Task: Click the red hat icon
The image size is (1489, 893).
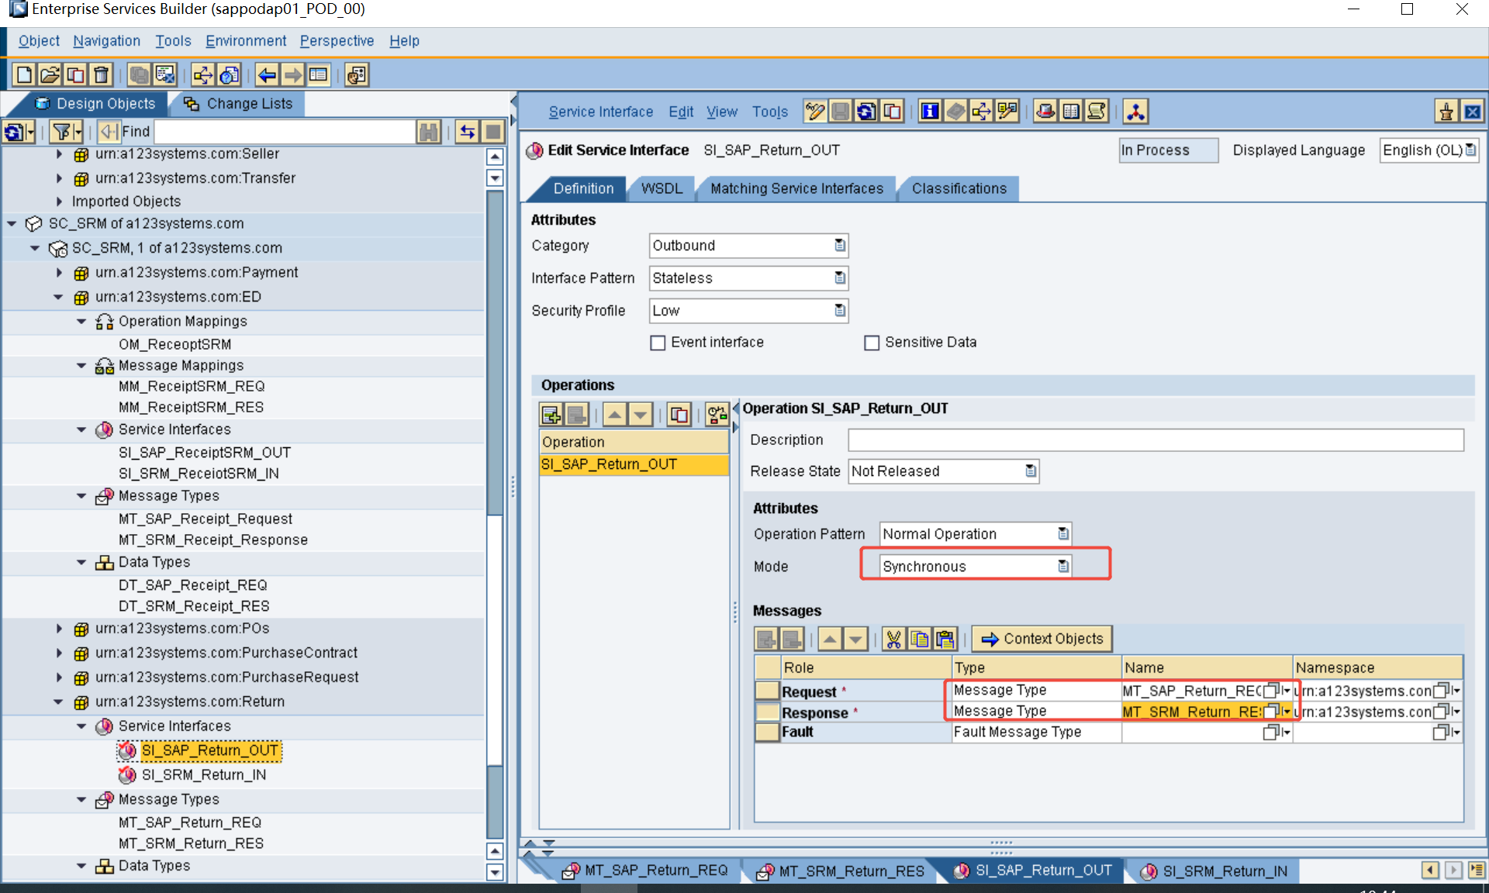Action: pyautogui.click(x=1045, y=112)
